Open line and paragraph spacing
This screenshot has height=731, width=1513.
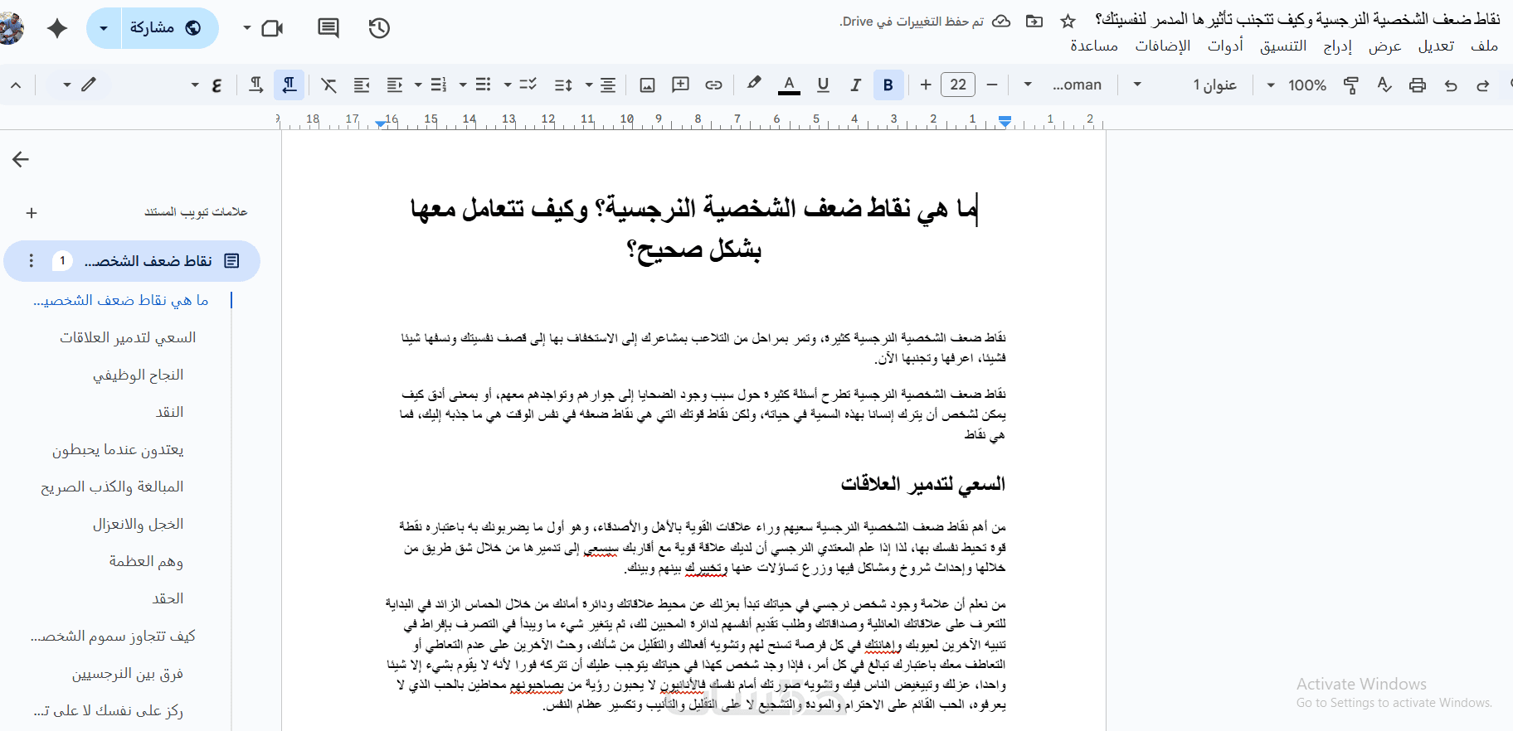[x=563, y=85]
